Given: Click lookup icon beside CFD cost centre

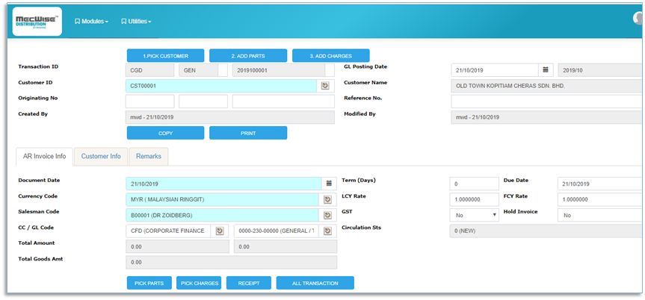Looking at the screenshot, I should (220, 231).
